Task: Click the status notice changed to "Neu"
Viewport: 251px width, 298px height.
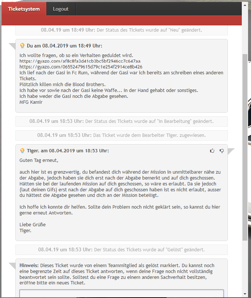Action: pyautogui.click(x=121, y=30)
